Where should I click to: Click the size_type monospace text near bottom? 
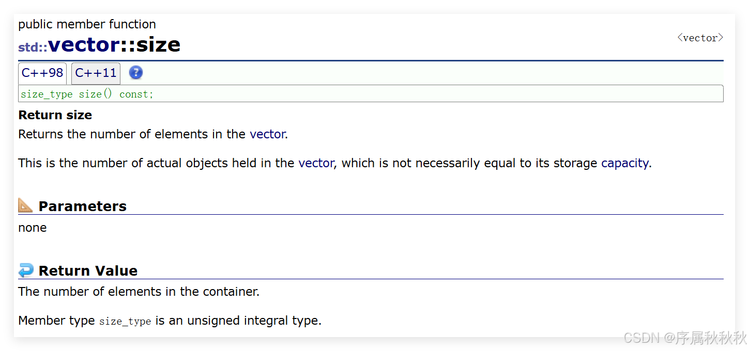click(125, 321)
